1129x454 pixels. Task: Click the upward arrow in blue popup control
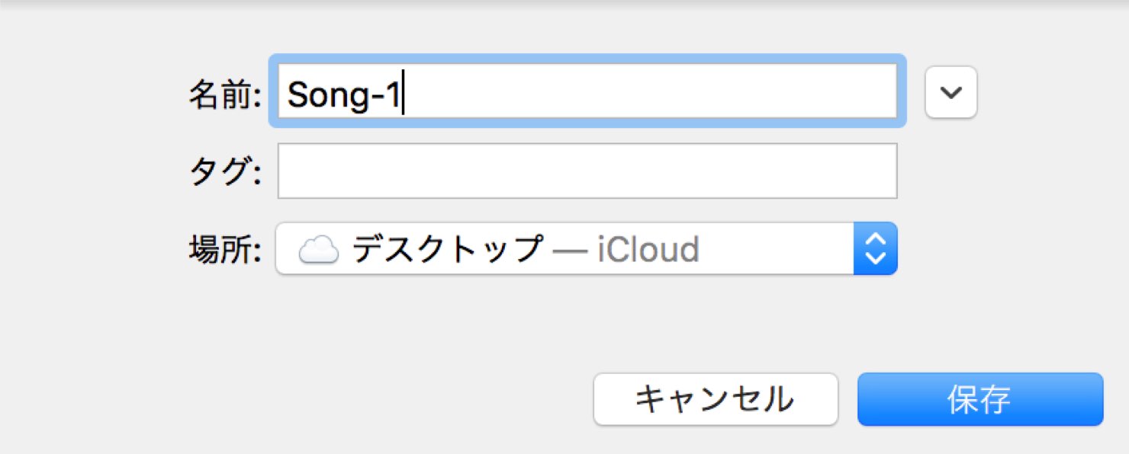pyautogui.click(x=876, y=239)
